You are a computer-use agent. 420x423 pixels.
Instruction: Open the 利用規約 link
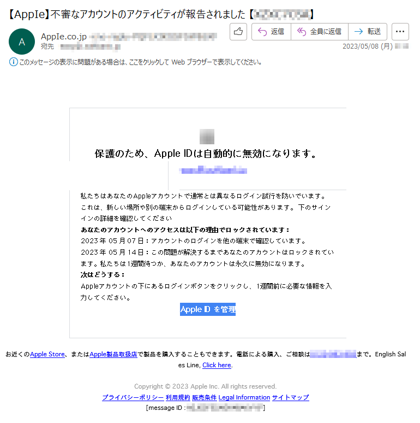178,397
